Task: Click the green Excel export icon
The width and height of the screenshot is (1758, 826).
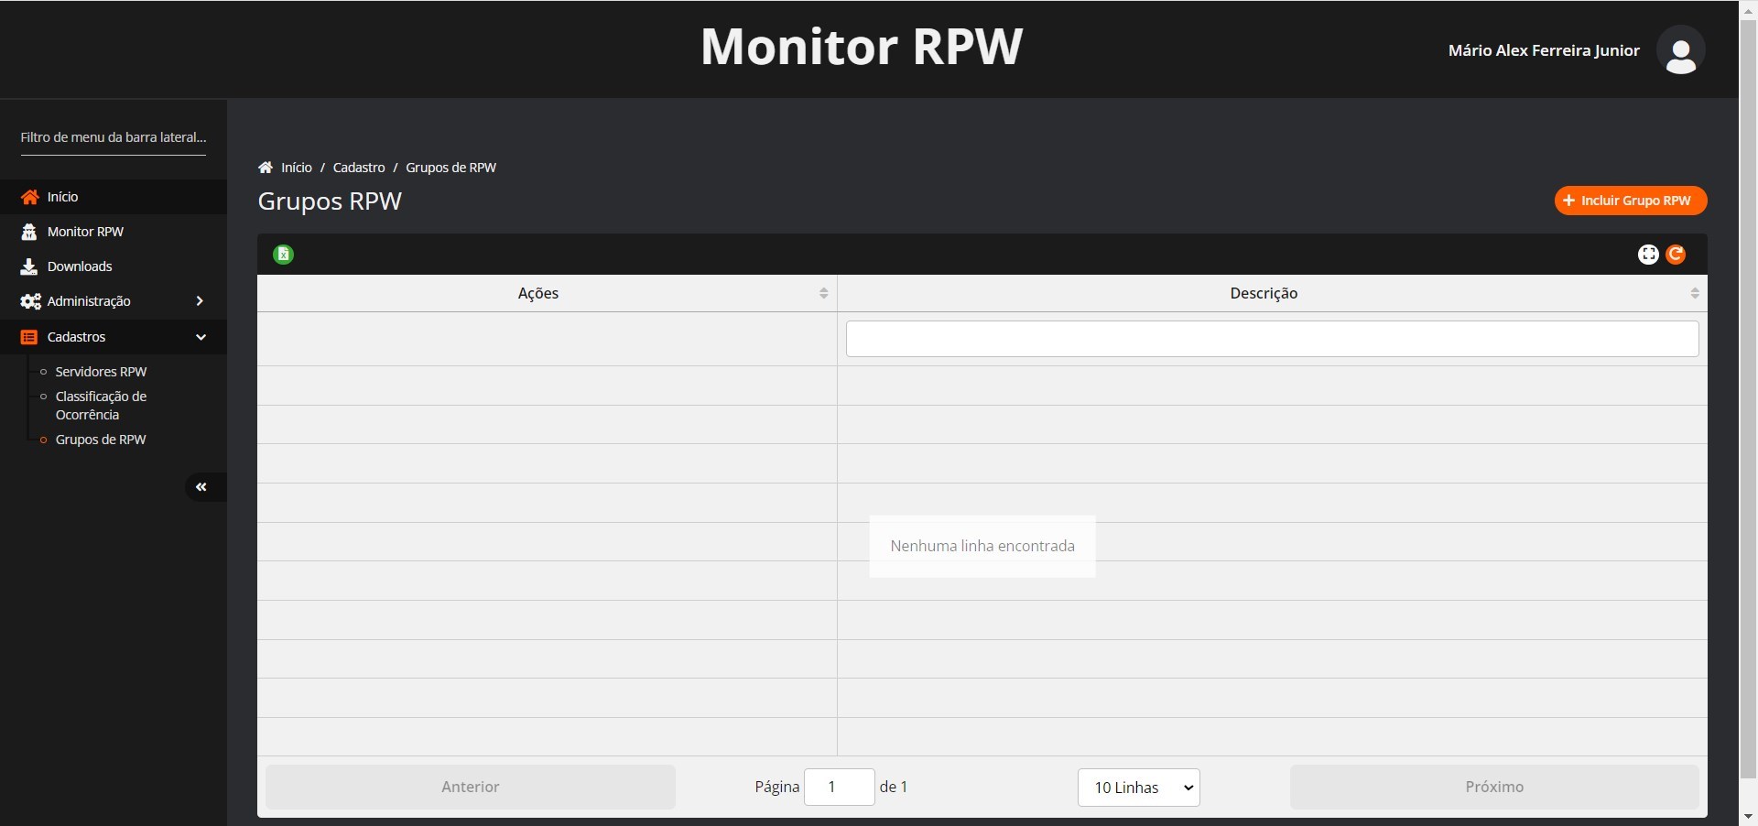Action: (x=283, y=255)
